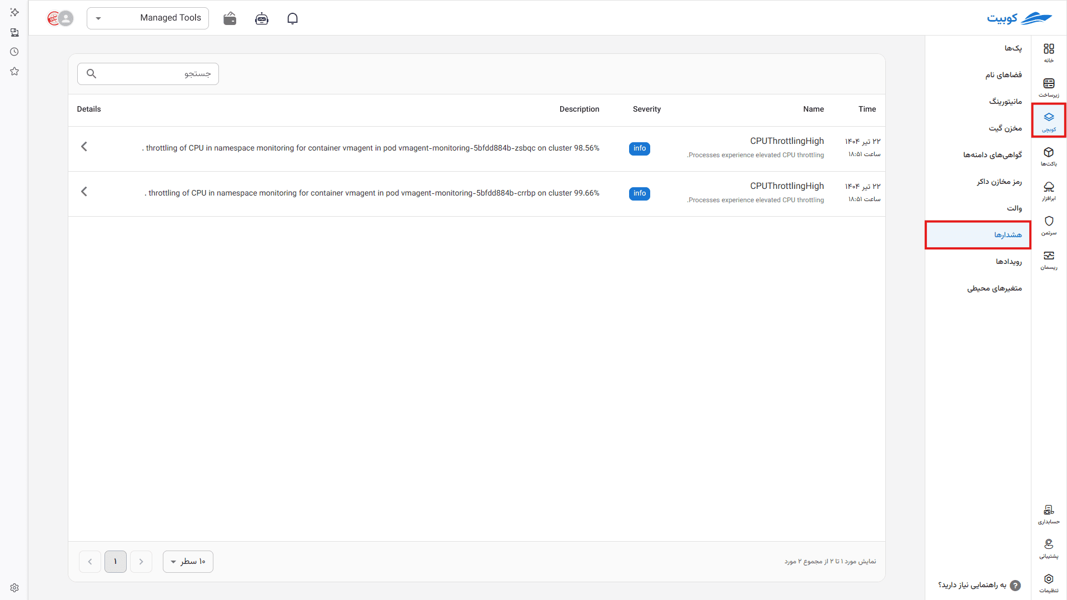Open پشتیبانی support icon
Screen dimensions: 1067x600
coord(1049,548)
